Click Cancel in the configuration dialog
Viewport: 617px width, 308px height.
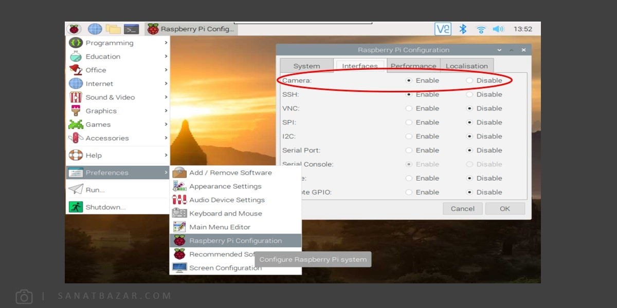tap(463, 208)
